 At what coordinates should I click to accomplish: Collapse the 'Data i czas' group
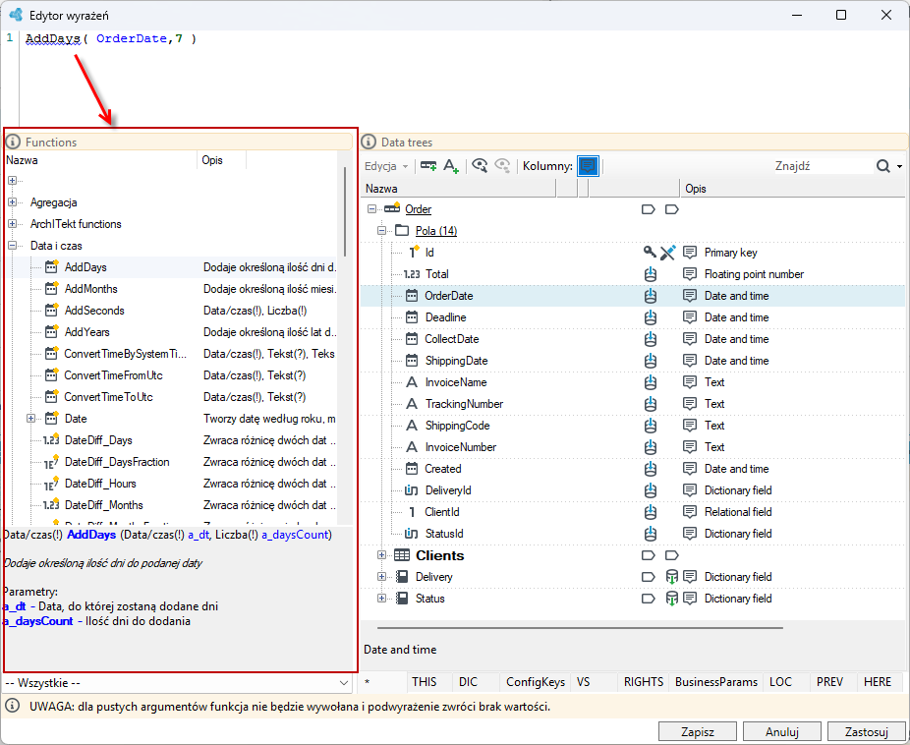point(12,246)
